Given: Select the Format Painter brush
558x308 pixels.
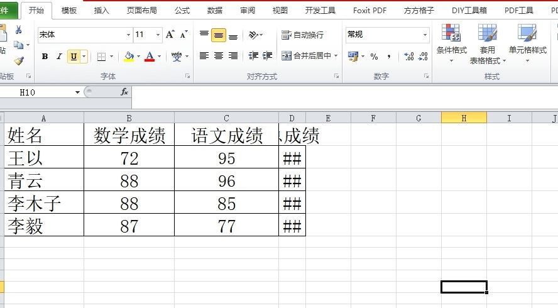Looking at the screenshot, I should pyautogui.click(x=19, y=61).
